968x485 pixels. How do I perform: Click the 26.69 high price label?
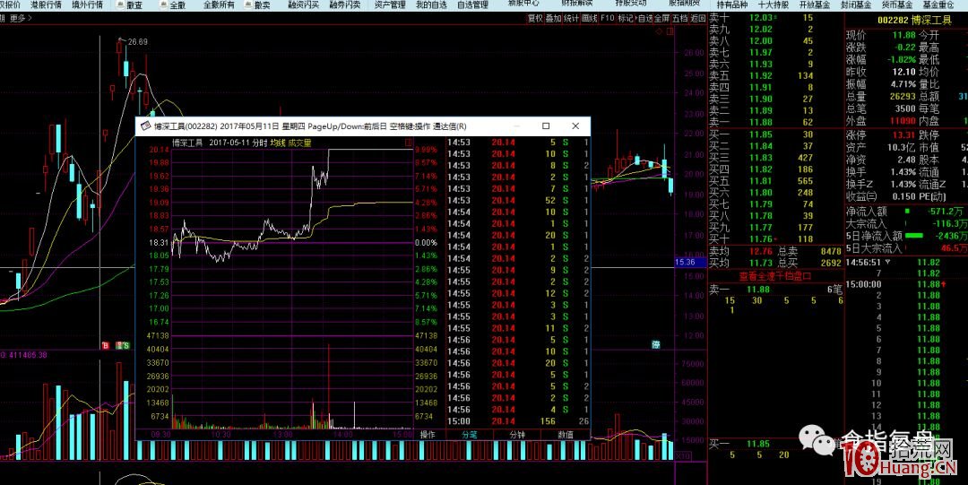(x=137, y=42)
